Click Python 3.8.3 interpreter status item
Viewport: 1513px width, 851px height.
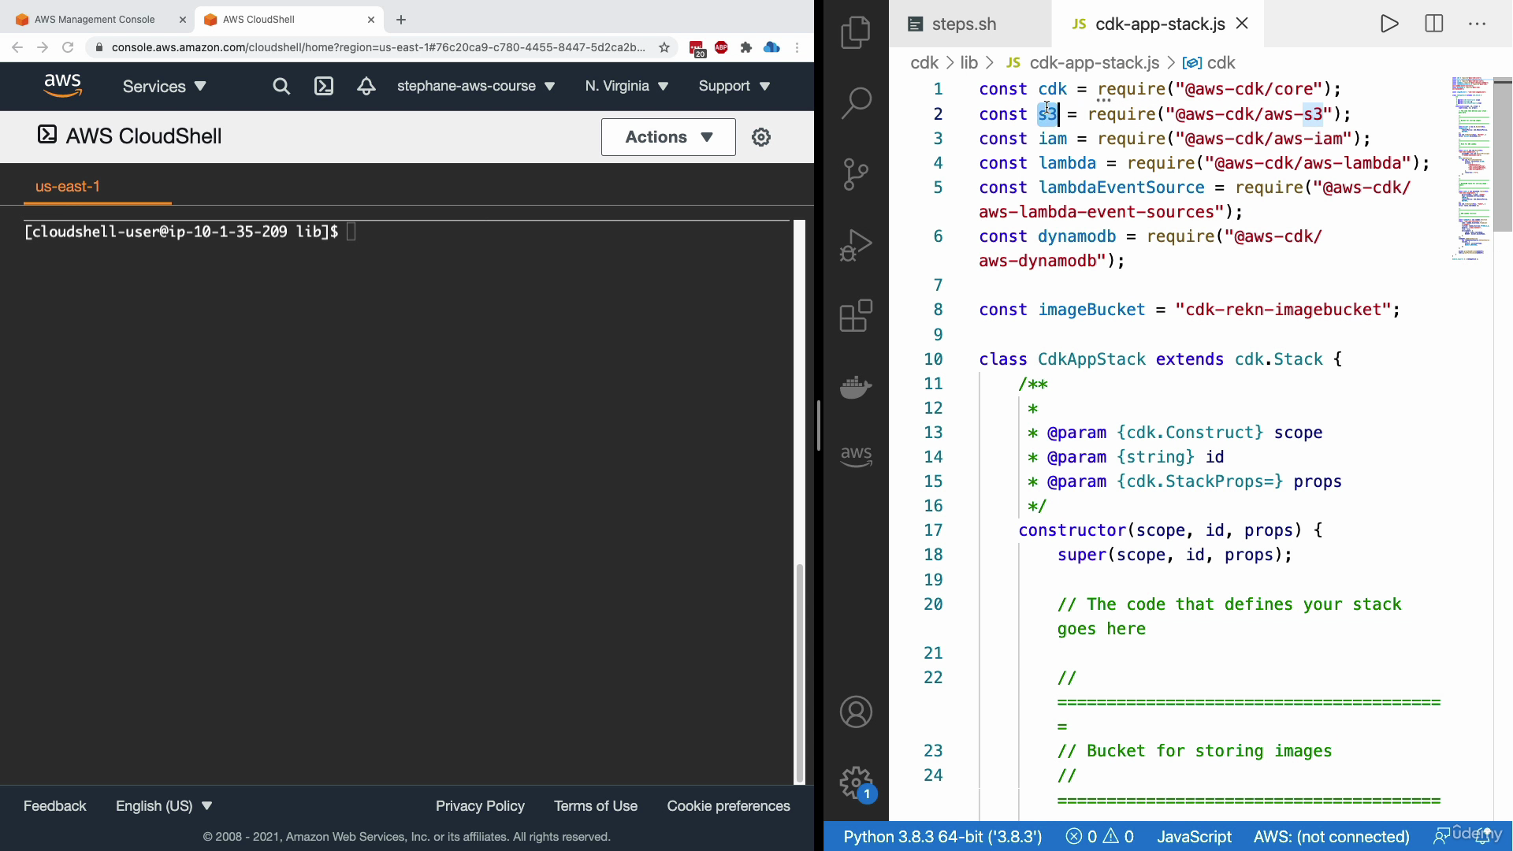tap(942, 837)
